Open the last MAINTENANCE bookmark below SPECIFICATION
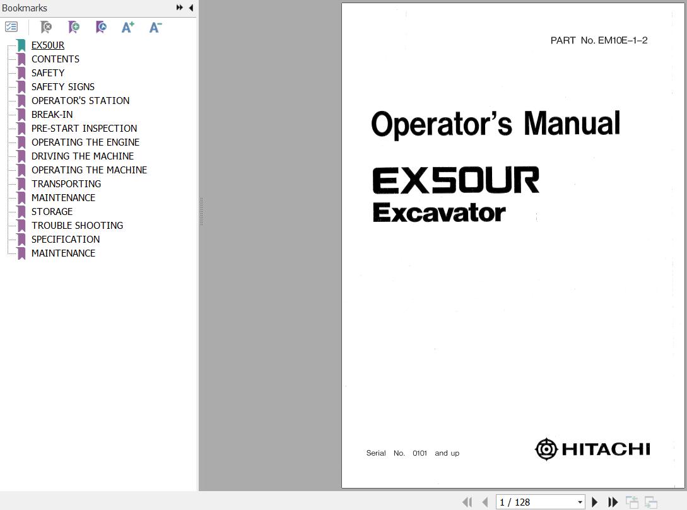 [63, 253]
